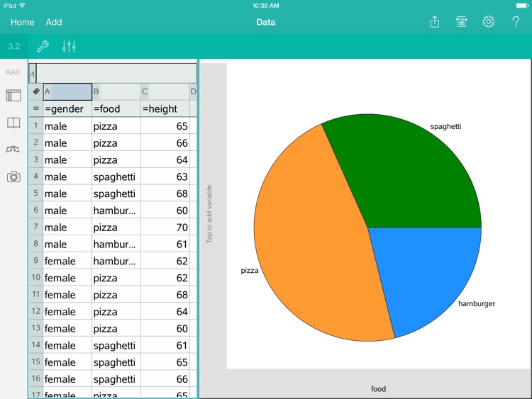532x399 pixels.
Task: Select column B header
Action: point(116,91)
